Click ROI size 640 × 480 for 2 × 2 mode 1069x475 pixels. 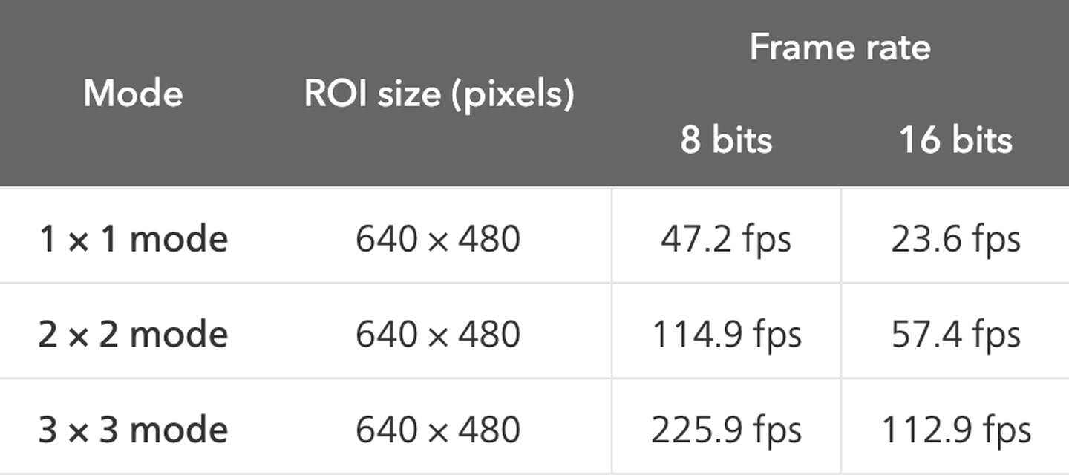point(438,335)
